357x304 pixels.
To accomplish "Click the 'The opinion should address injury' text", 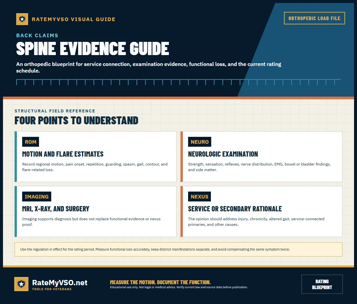I will point(256,222).
